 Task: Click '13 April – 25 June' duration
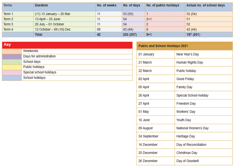(x=47, y=19)
